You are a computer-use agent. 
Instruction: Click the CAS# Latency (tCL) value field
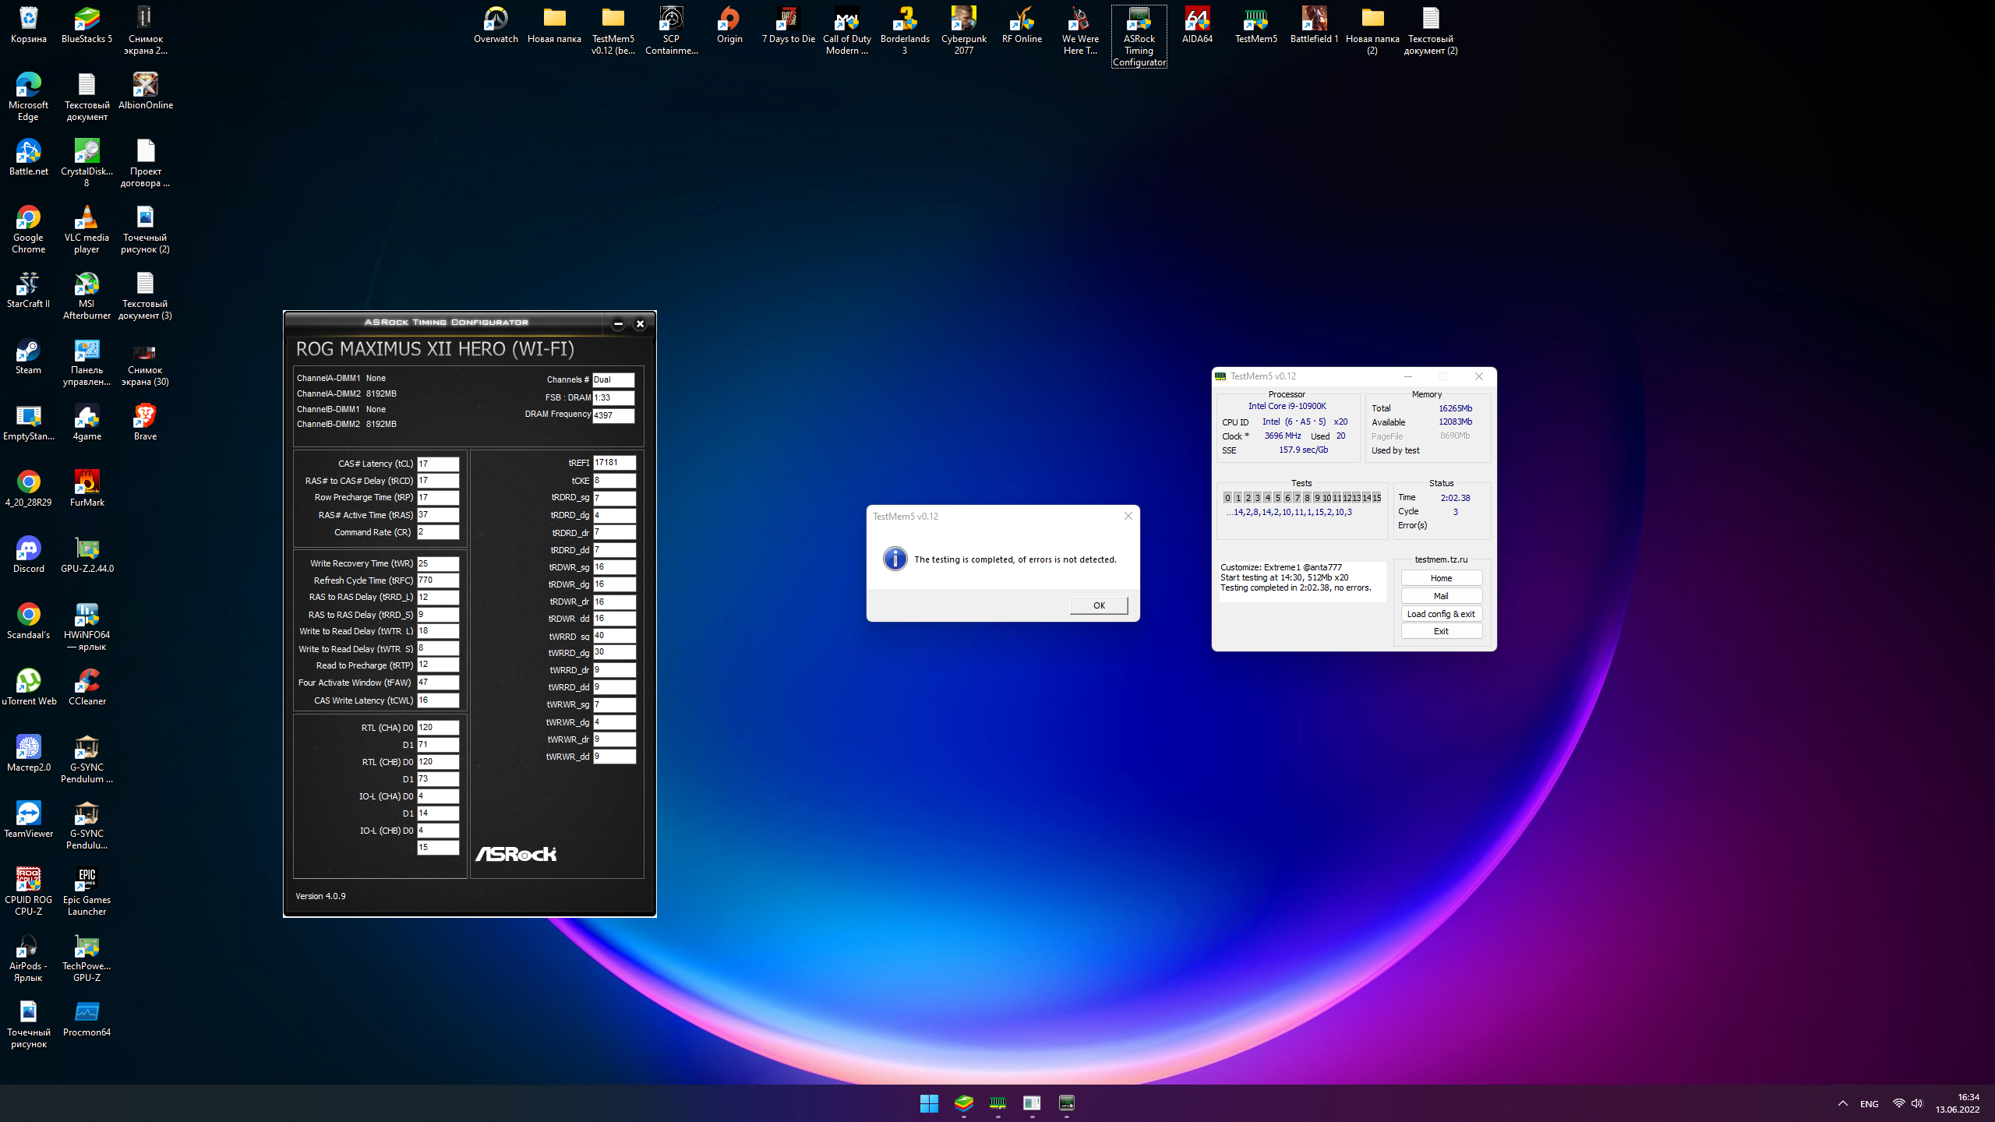click(x=438, y=464)
